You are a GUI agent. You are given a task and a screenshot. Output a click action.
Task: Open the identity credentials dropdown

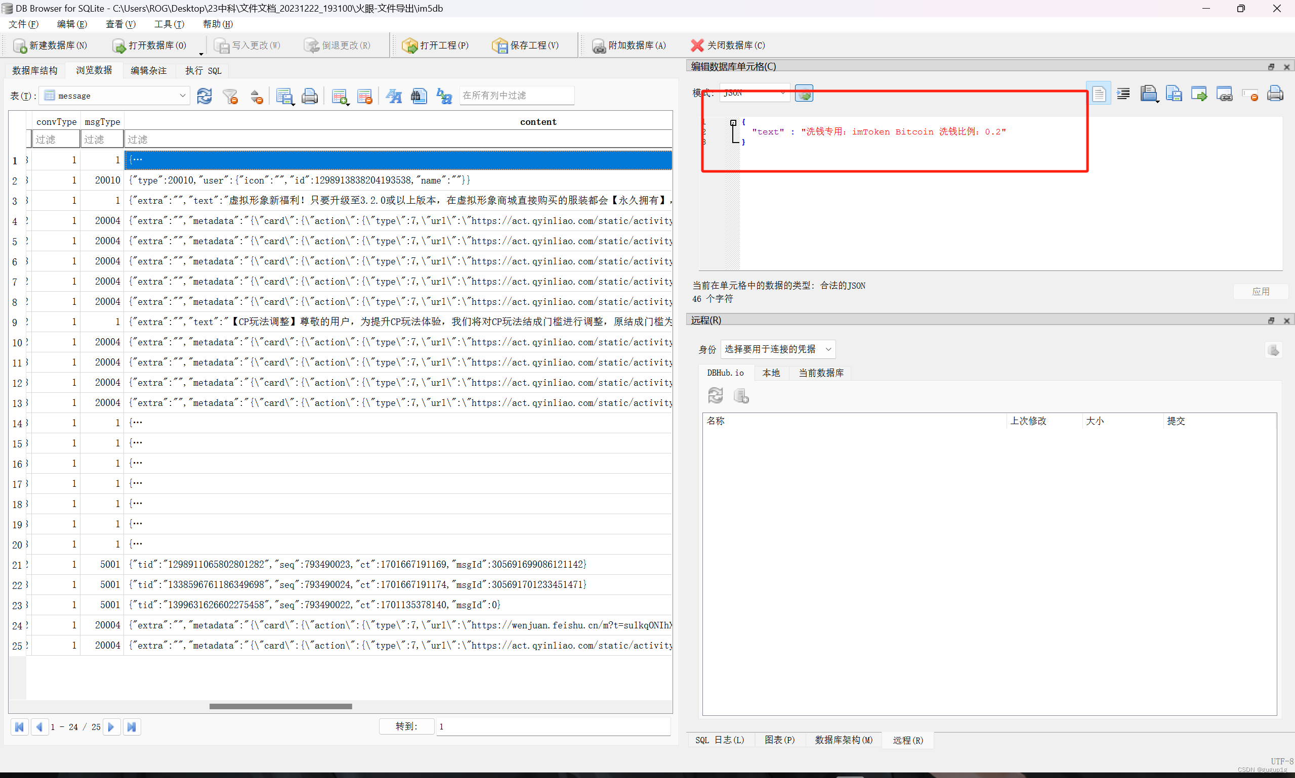tap(778, 349)
